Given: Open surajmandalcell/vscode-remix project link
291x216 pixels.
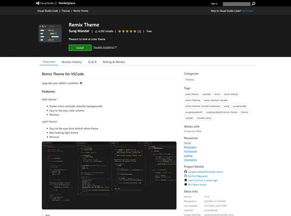Looking at the screenshot, I should pos(205,172).
